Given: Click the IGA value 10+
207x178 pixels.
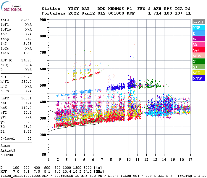Looking at the screenshot, I should pyautogui.click(x=179, y=13).
